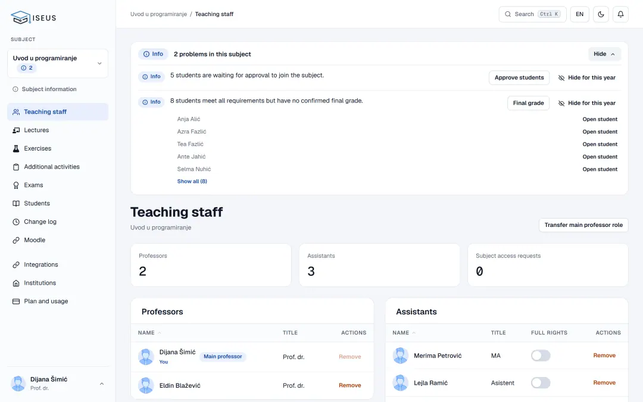
Task: Open Subject information in sidebar
Action: click(x=58, y=89)
